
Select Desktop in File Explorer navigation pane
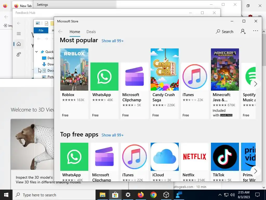click(48, 58)
